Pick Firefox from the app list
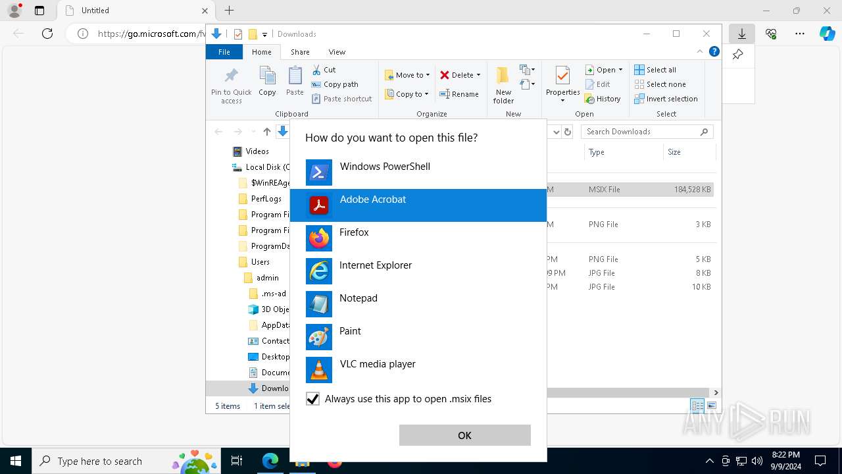The height and width of the screenshot is (474, 842). [x=418, y=238]
